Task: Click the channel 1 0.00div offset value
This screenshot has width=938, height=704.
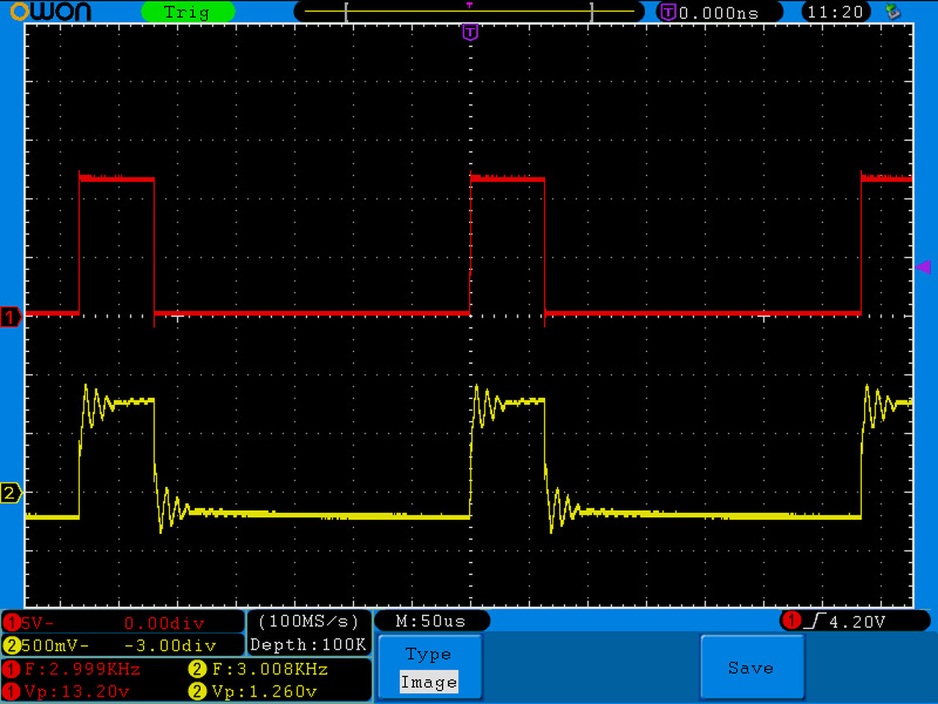Action: pos(164,623)
